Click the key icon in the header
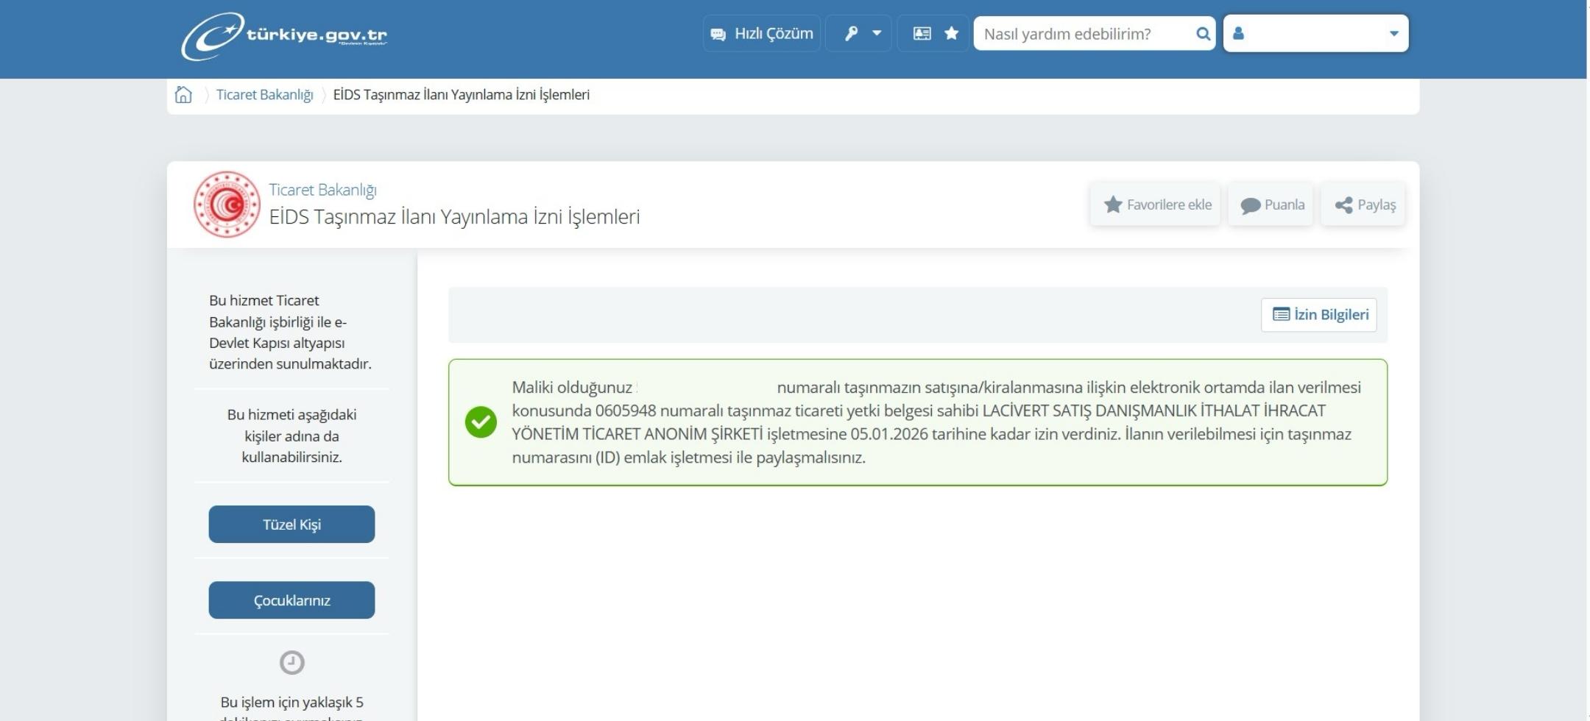 tap(851, 33)
